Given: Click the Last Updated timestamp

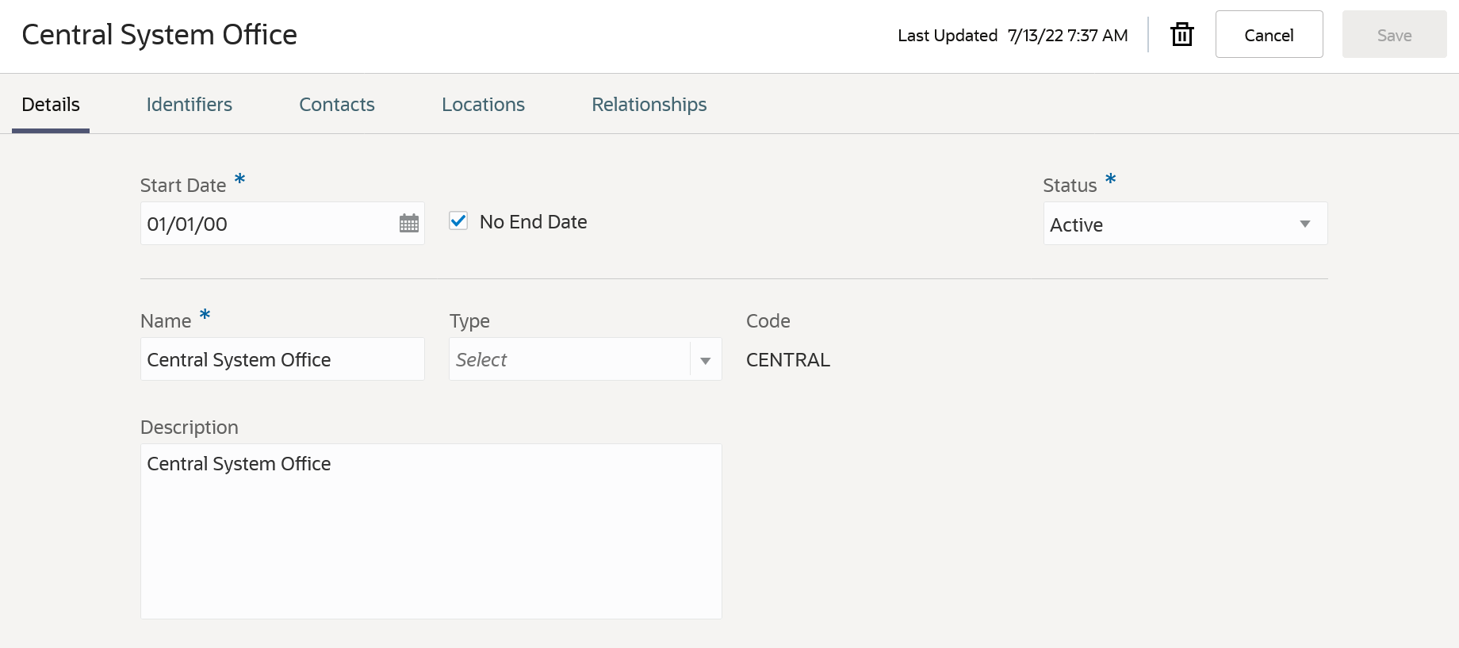Looking at the screenshot, I should (1067, 36).
